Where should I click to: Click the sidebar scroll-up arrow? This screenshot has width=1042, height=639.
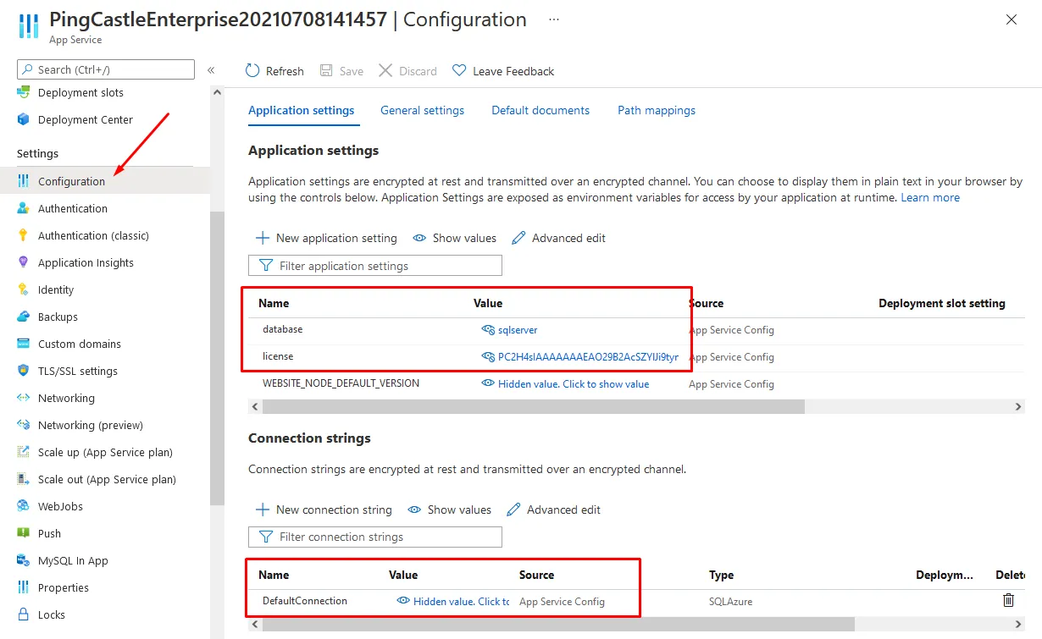217,92
